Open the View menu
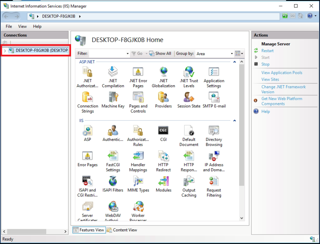The image size is (320, 244). 22,26
